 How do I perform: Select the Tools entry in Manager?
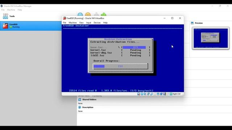(31, 16)
